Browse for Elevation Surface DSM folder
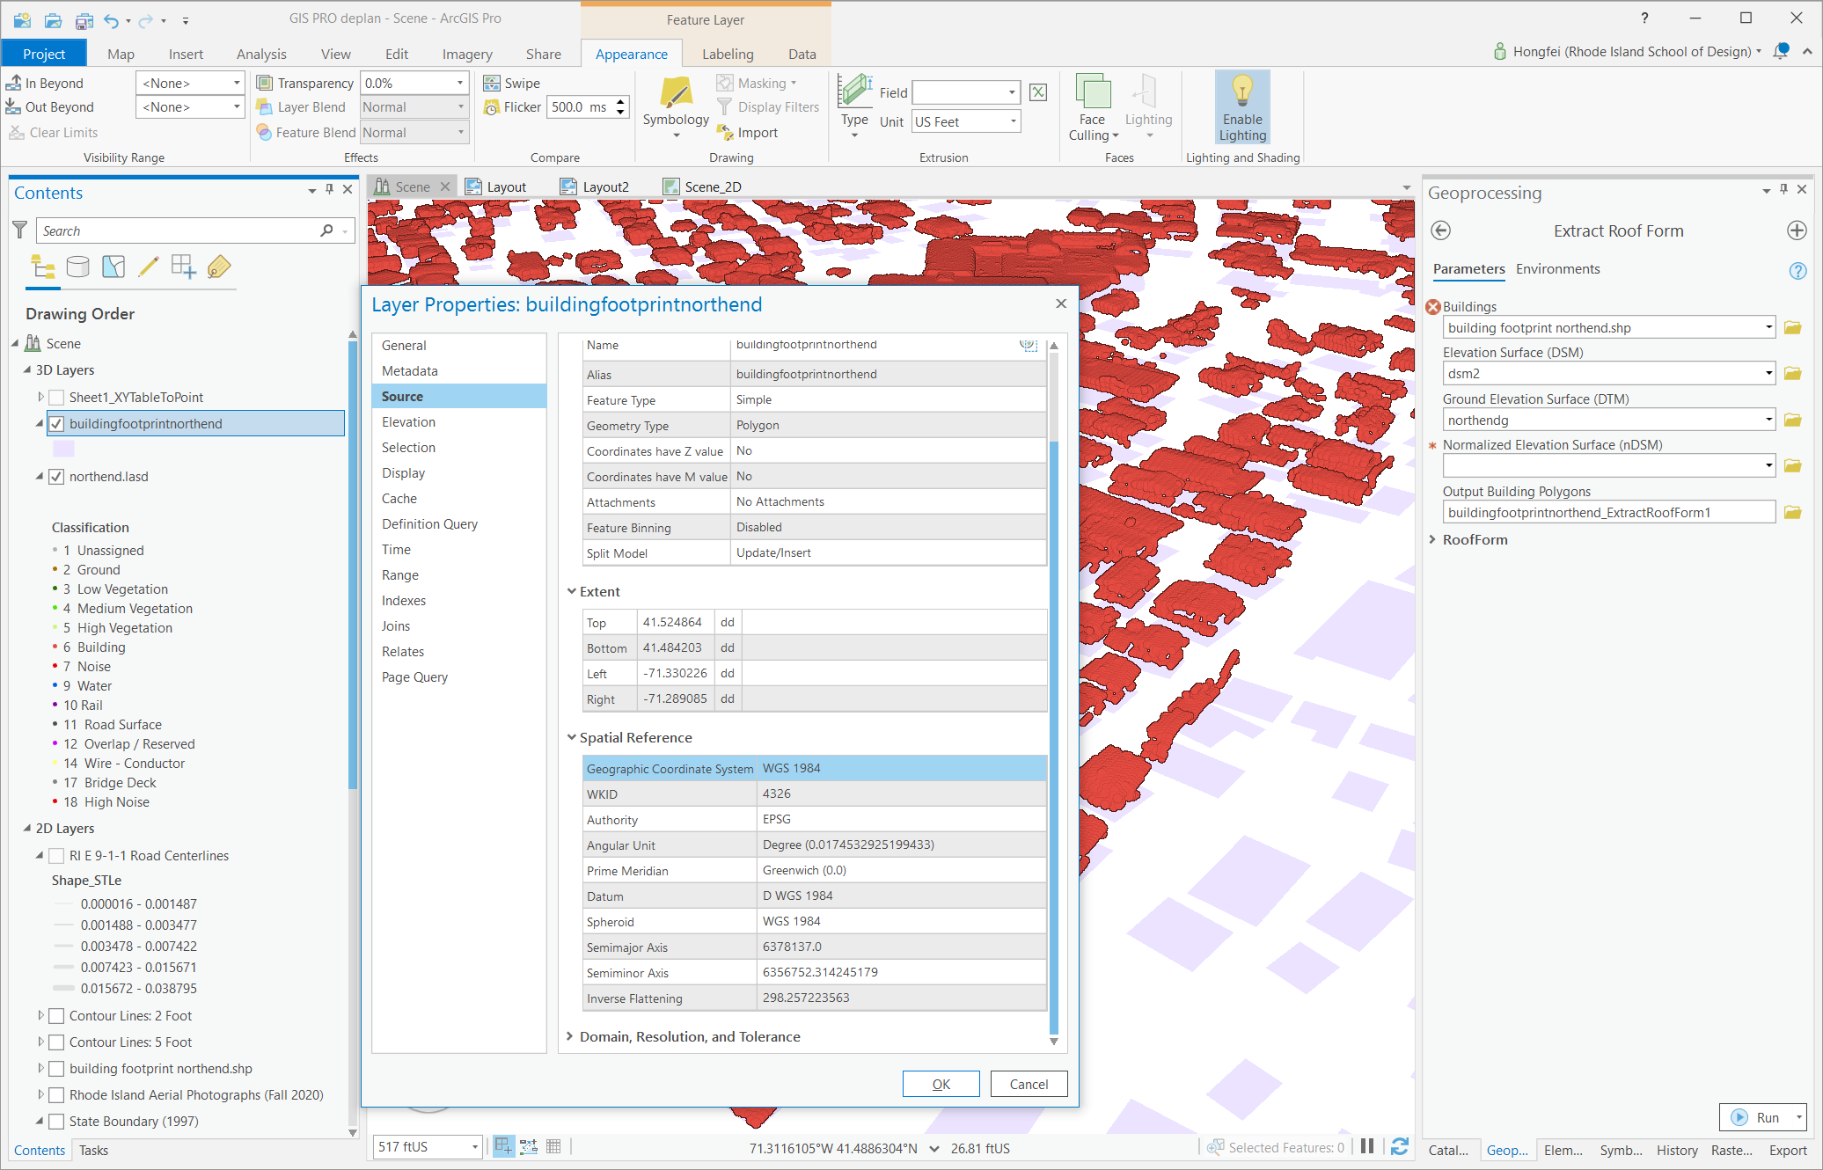 [1792, 373]
